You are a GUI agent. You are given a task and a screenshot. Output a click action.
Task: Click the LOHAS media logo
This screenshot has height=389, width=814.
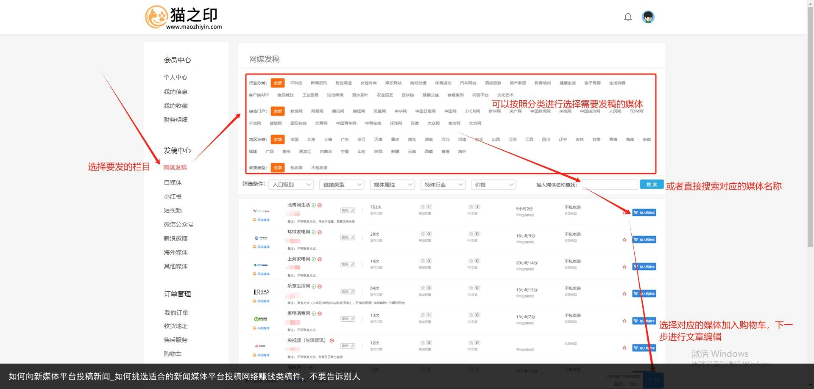[x=261, y=292]
